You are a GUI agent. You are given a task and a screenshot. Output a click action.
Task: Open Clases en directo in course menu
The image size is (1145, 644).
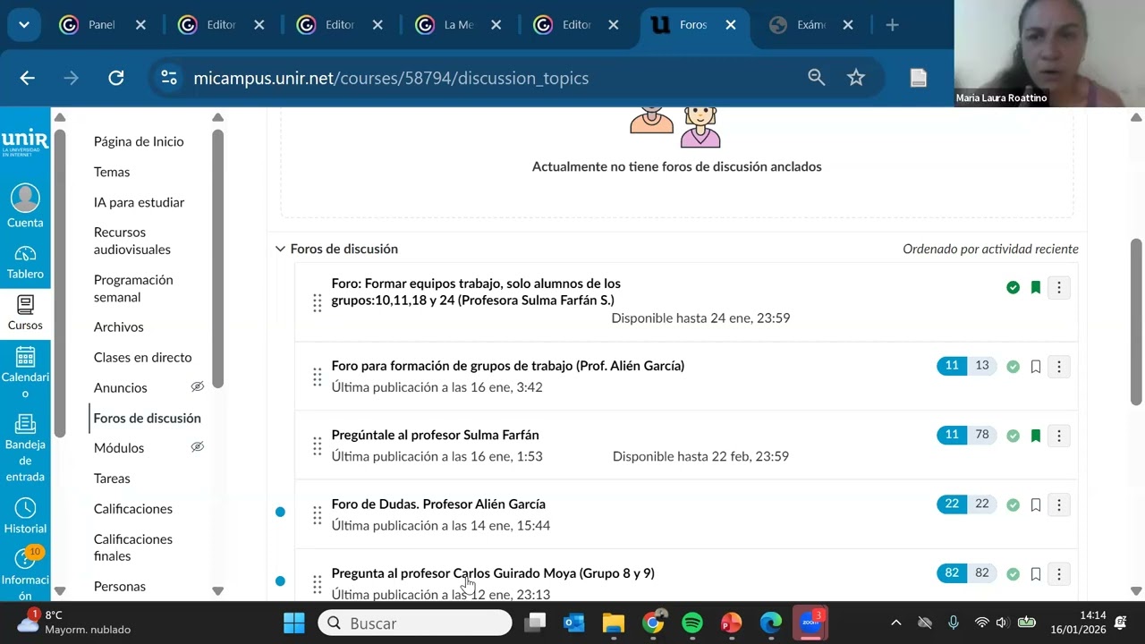coord(142,357)
